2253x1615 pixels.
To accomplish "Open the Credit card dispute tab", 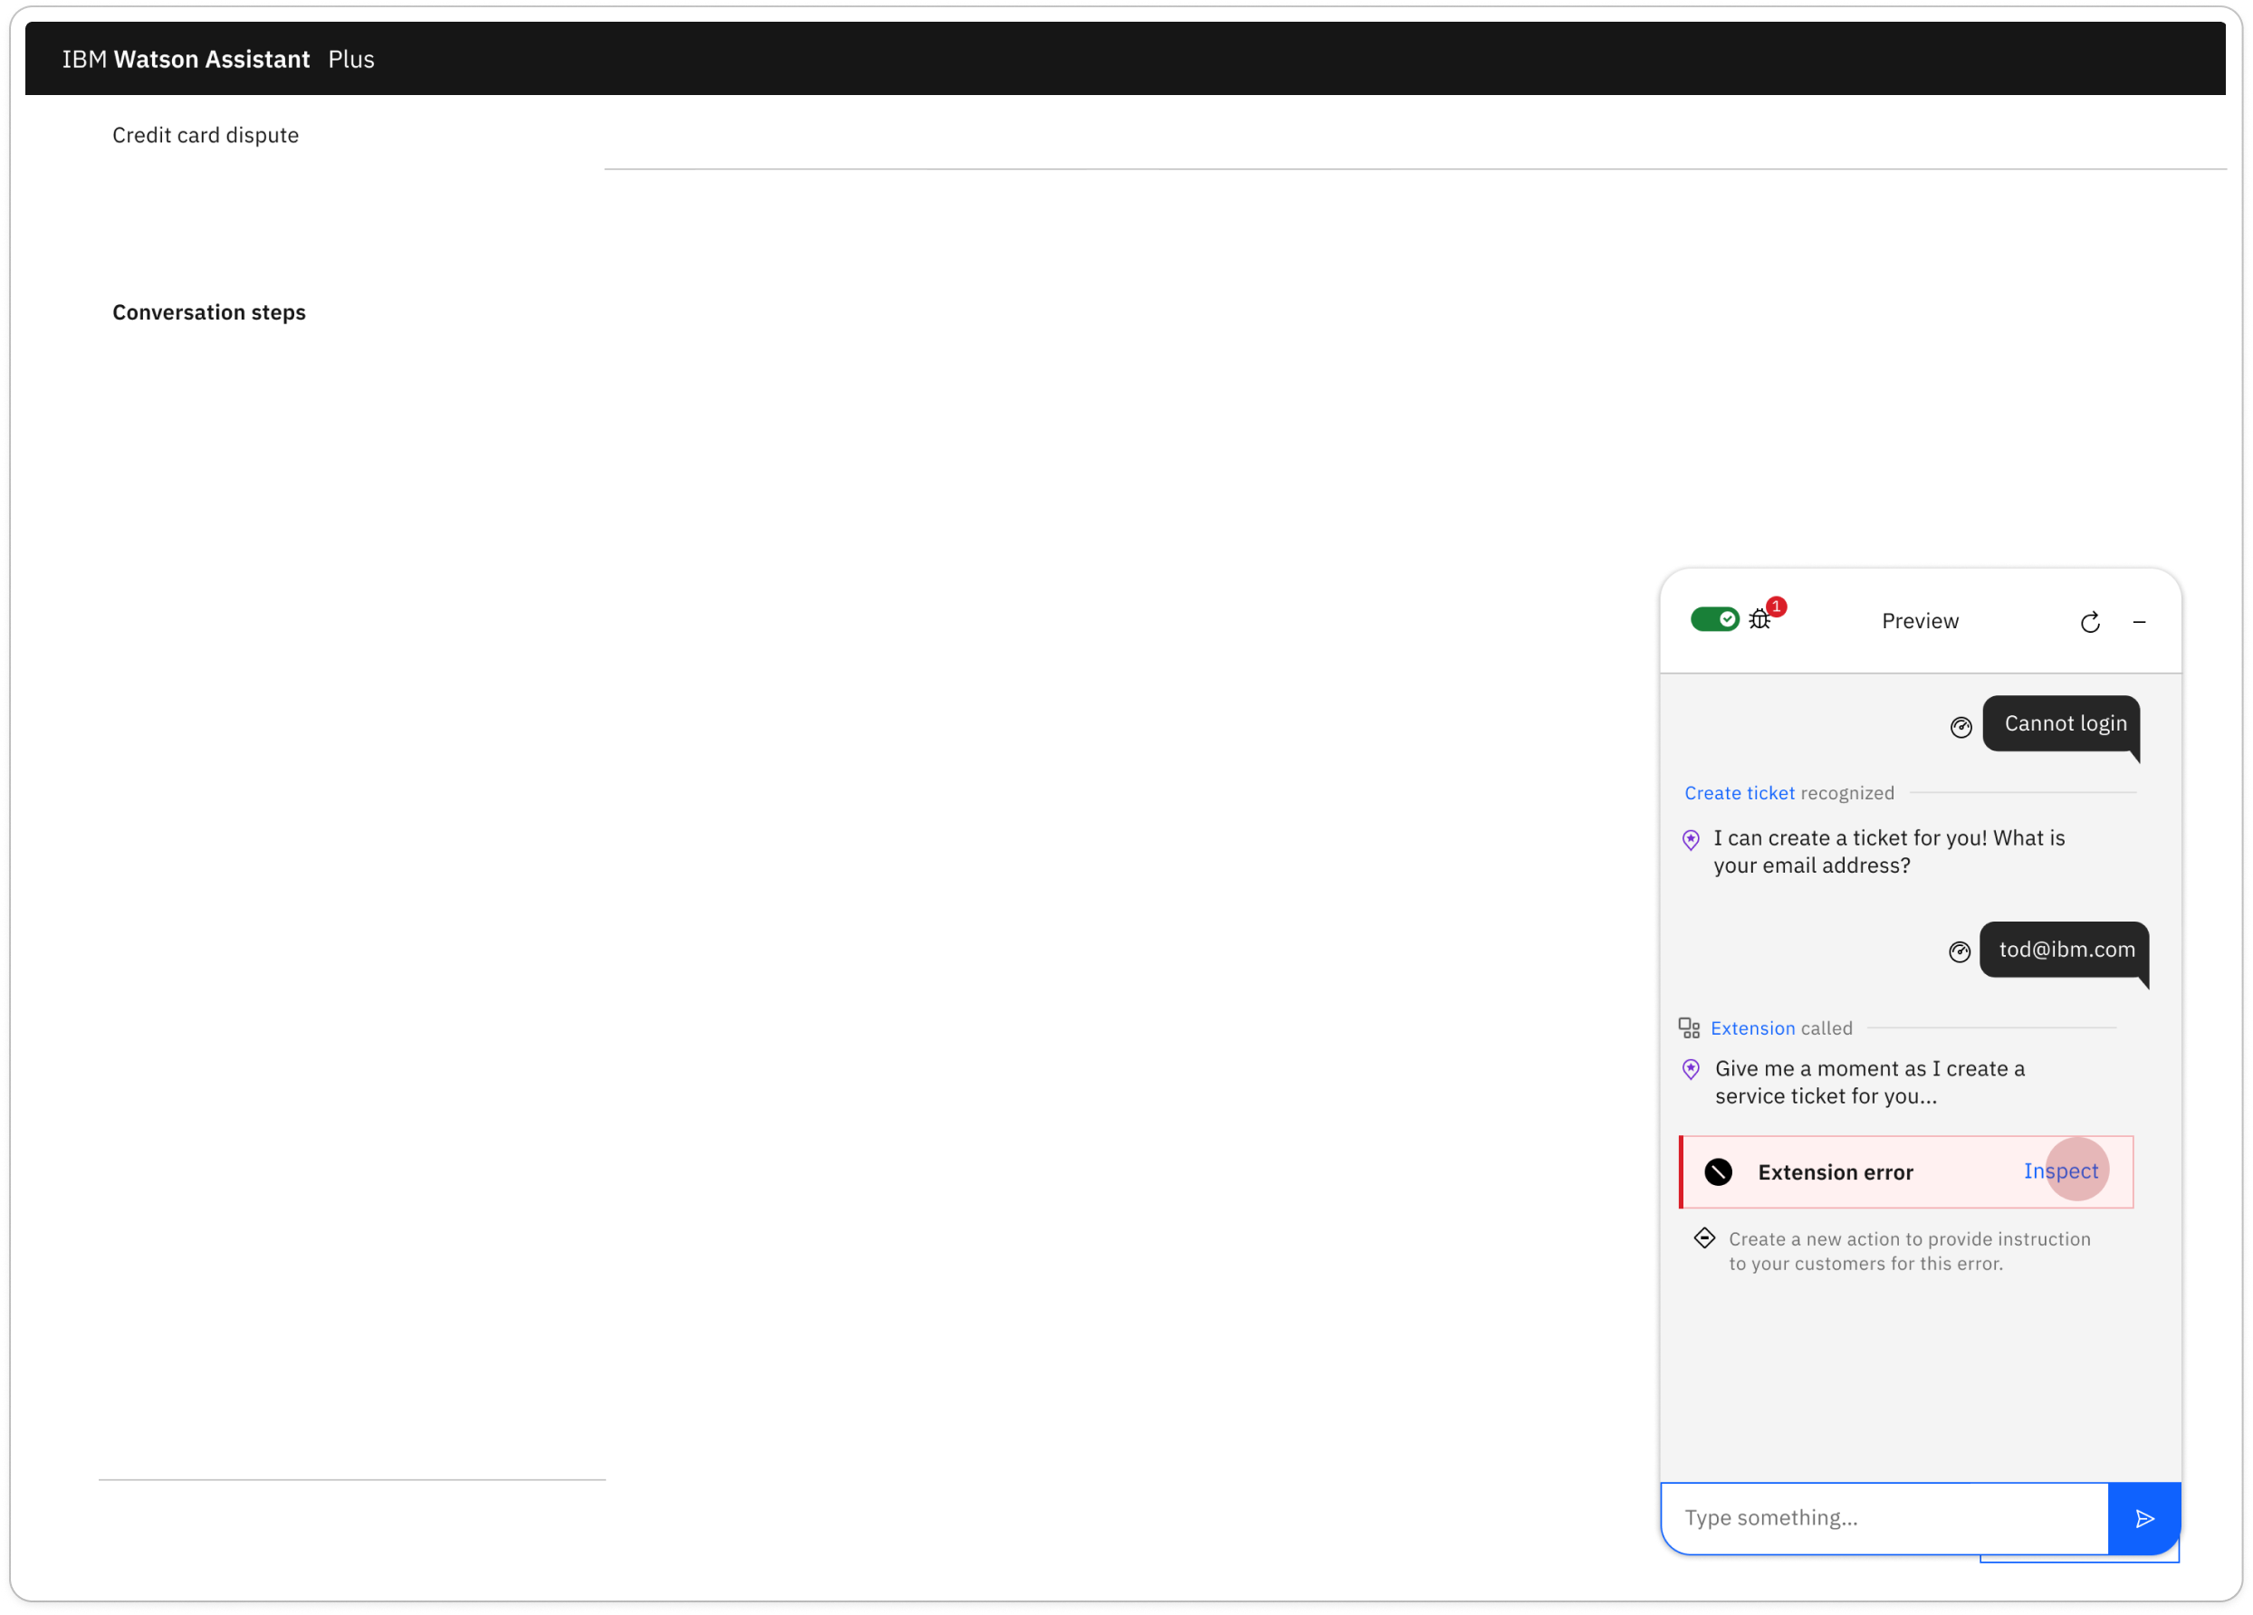I will 206,135.
